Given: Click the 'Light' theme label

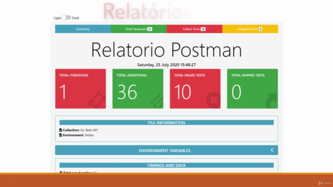Looking at the screenshot, I should [57, 18].
